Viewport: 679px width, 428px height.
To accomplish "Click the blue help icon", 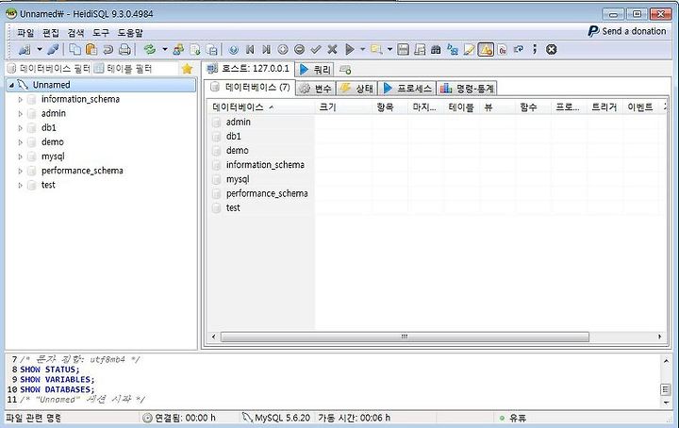I will (234, 49).
